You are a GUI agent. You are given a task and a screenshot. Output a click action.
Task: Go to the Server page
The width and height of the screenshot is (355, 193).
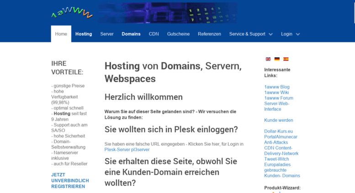click(x=107, y=34)
